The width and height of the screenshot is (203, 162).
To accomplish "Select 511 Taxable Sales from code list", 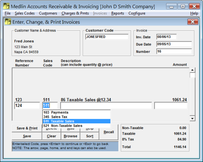I will 77,121.
